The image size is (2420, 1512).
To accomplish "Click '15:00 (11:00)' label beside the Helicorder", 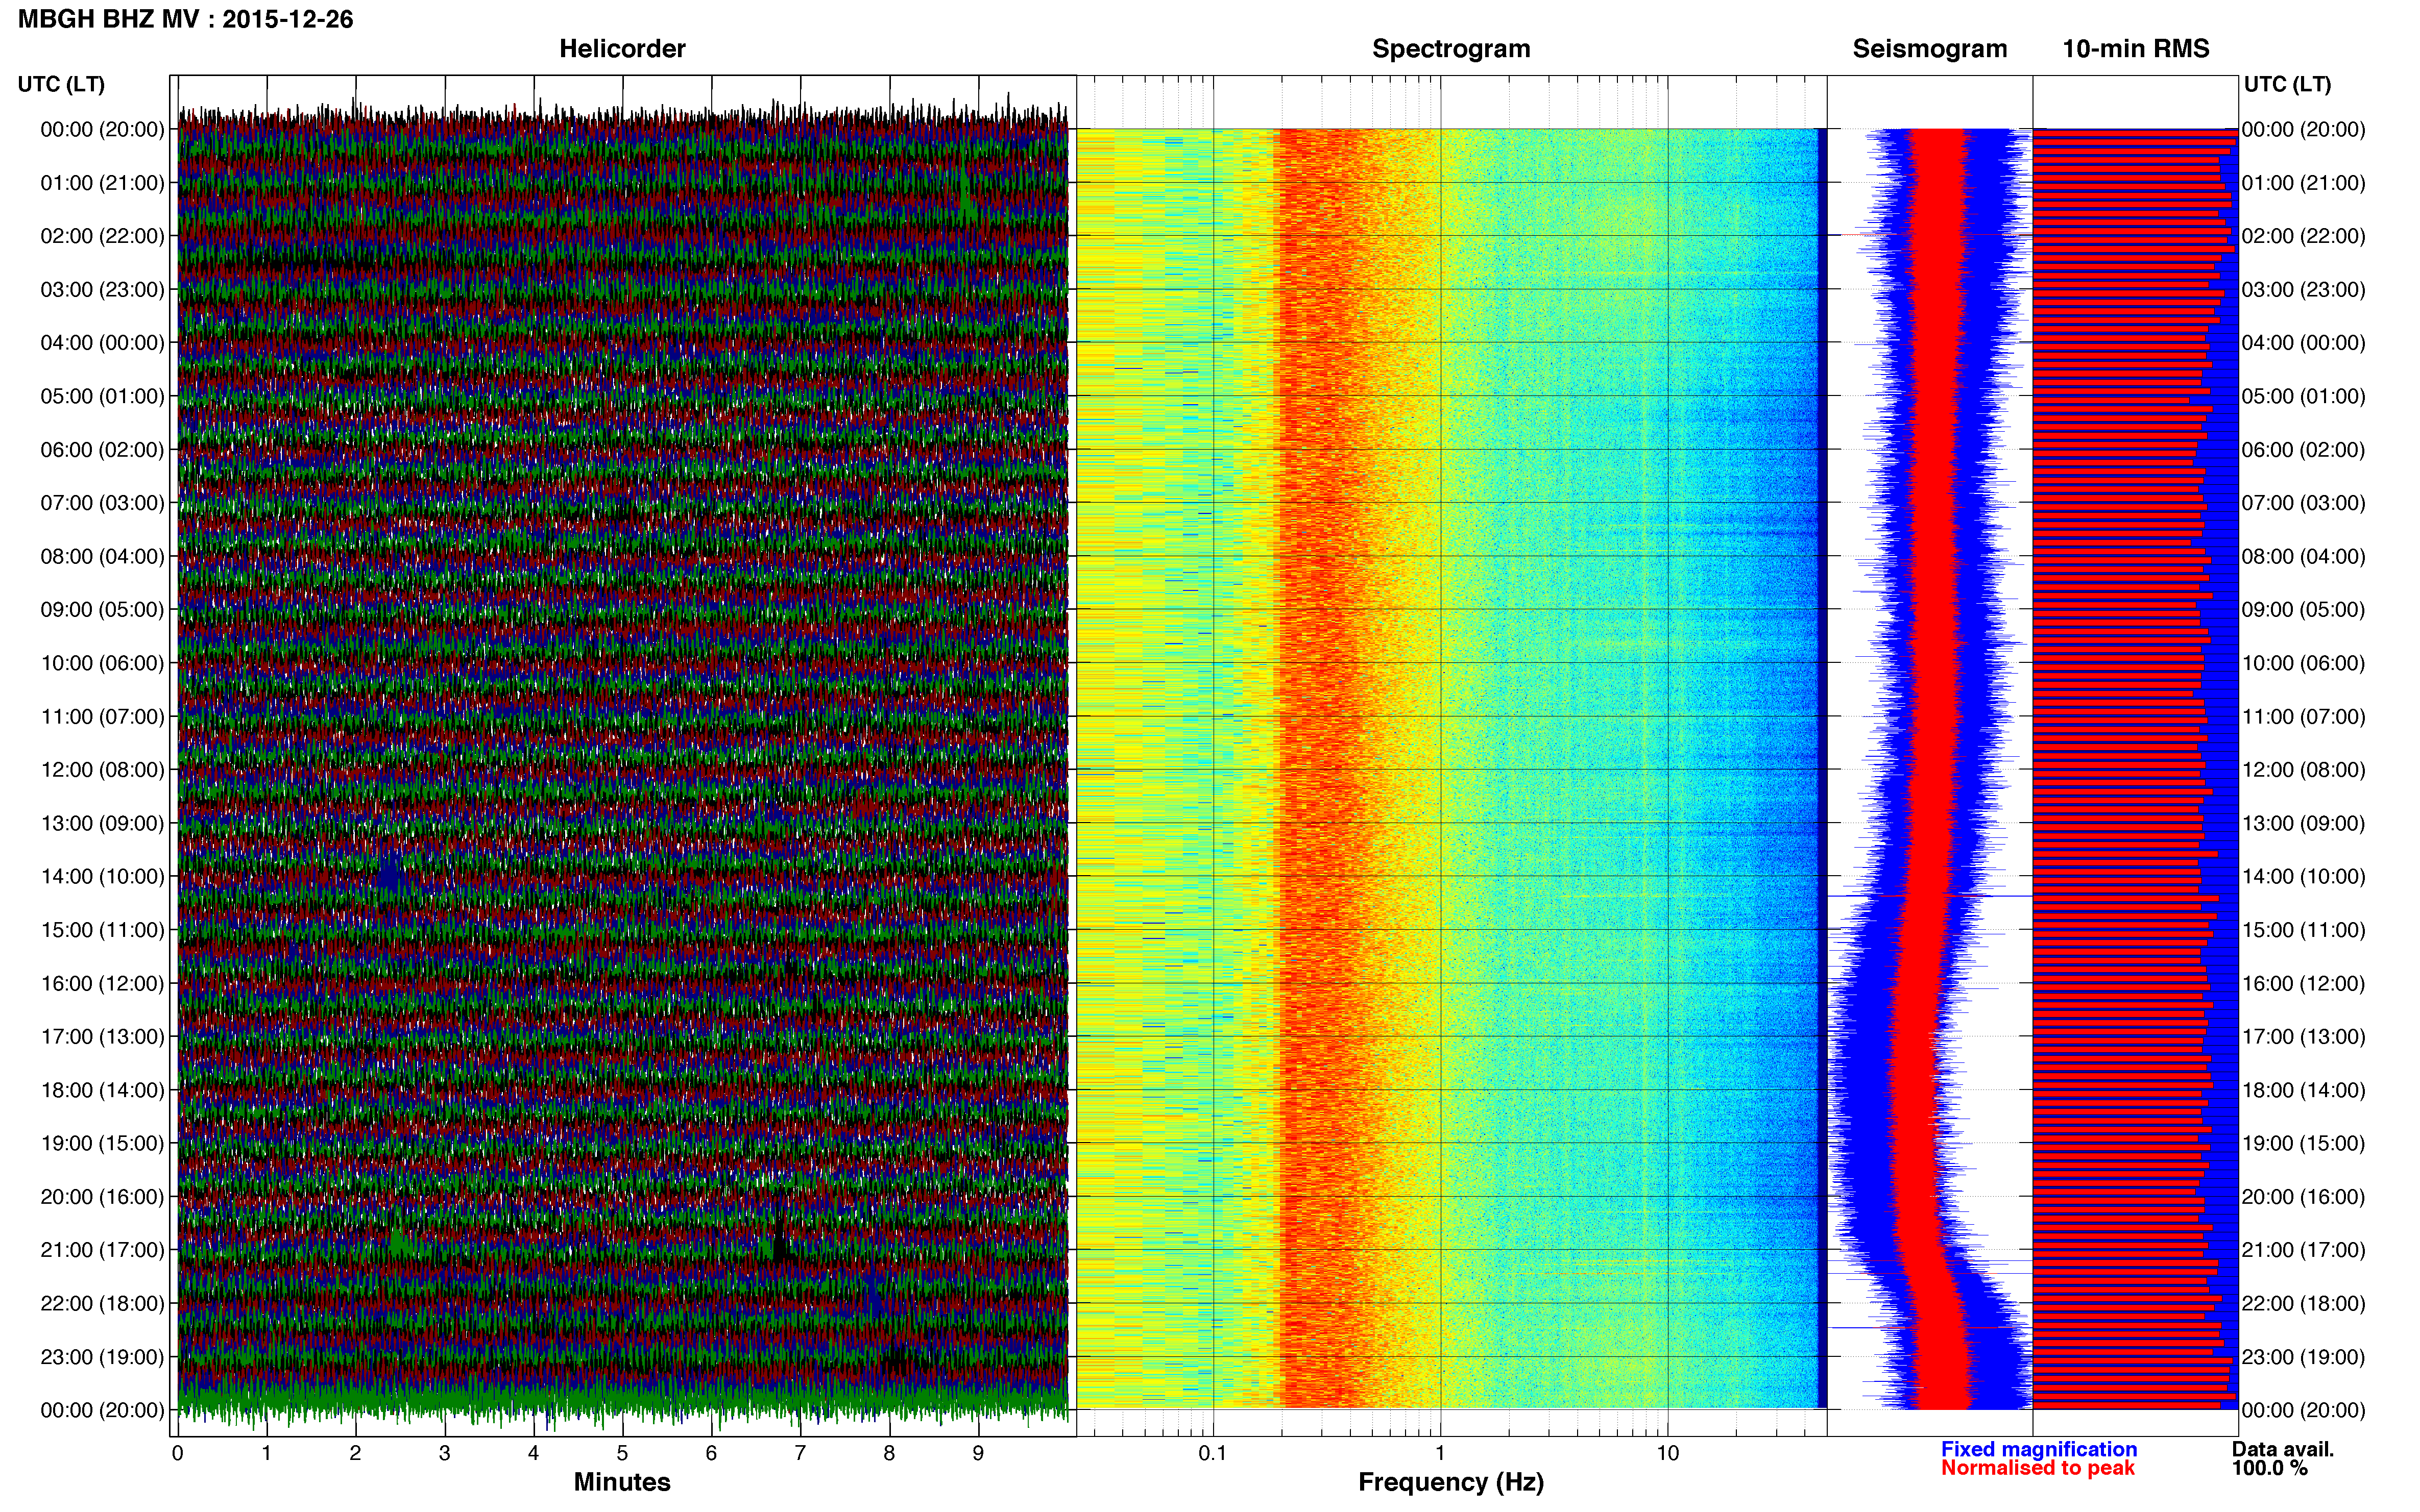I will [102, 930].
